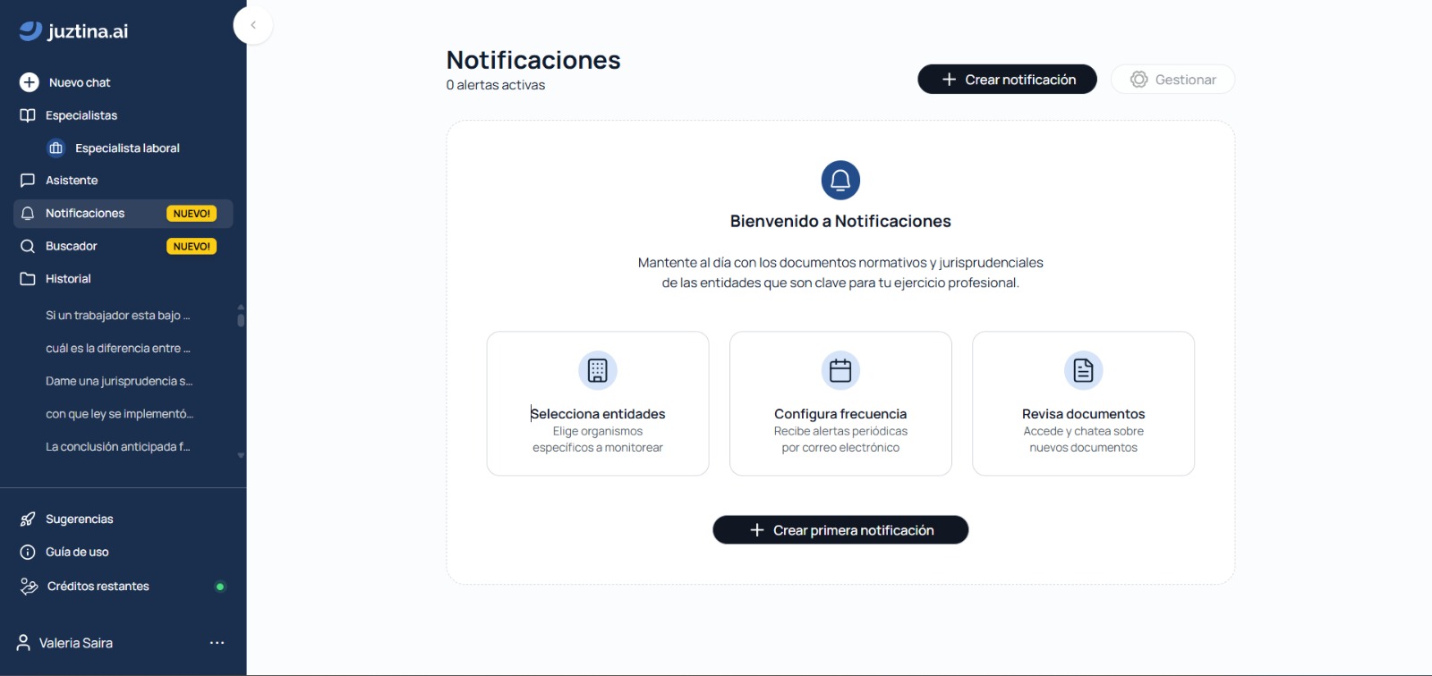Click the document icon in Revisa documentos

(1083, 370)
